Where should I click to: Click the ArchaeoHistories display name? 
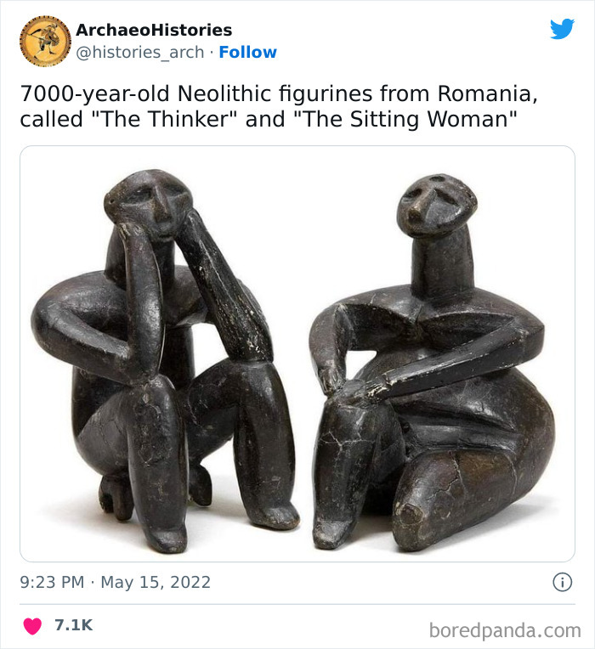[x=154, y=30]
